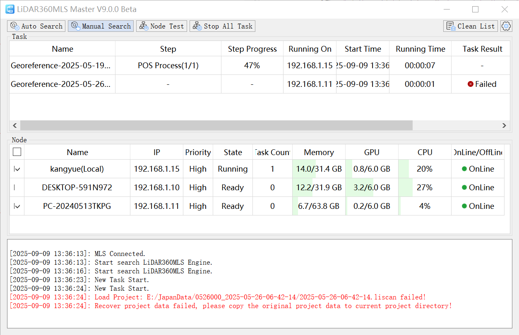This screenshot has height=335, width=519.
Task: Toggle the select-all nodes header checkbox
Action: (17, 152)
